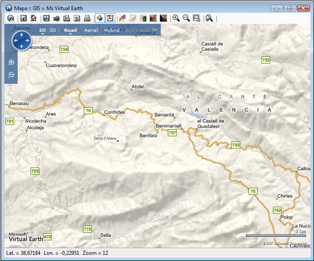Select 2D map mode
This screenshot has height=261, width=314.
coord(42,30)
